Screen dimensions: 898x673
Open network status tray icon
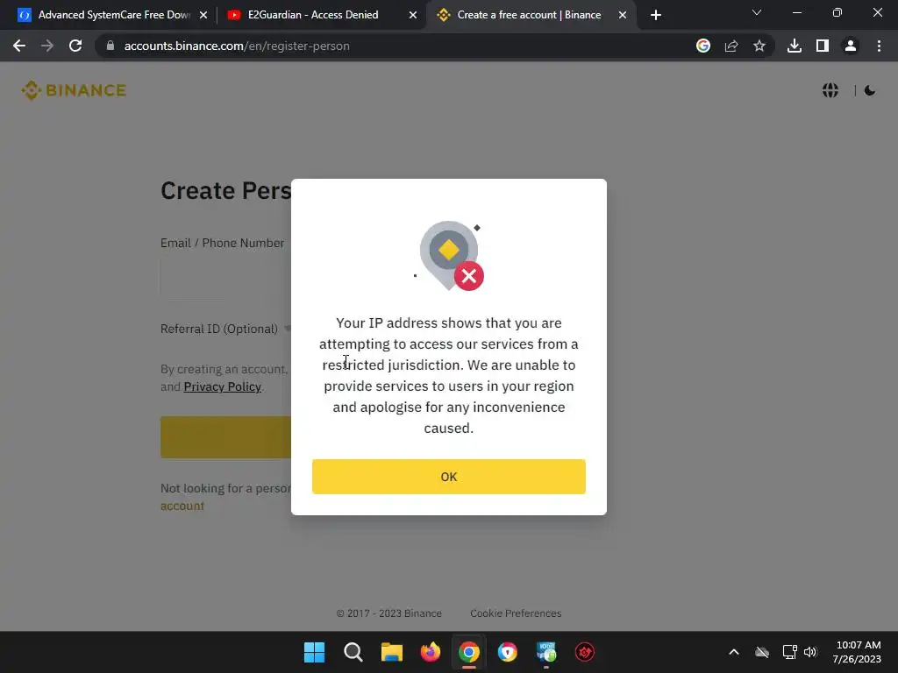pyautogui.click(x=790, y=652)
